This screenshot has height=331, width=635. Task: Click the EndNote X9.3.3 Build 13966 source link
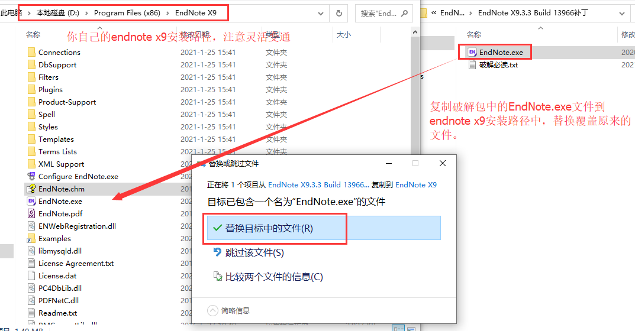click(319, 185)
